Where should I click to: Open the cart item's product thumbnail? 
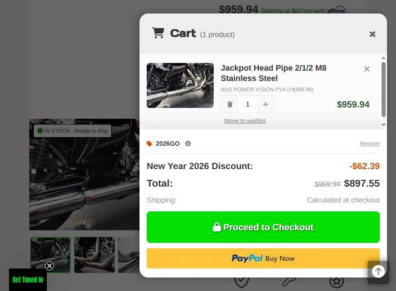point(180,85)
